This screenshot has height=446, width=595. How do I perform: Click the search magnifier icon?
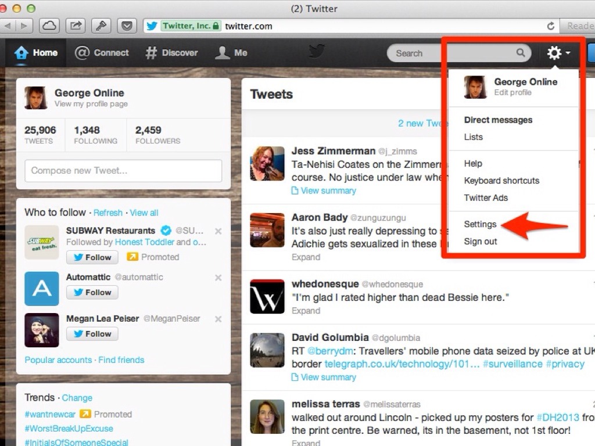tap(521, 53)
